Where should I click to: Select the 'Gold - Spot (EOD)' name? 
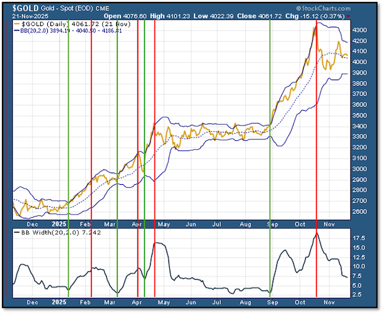pyautogui.click(x=66, y=8)
